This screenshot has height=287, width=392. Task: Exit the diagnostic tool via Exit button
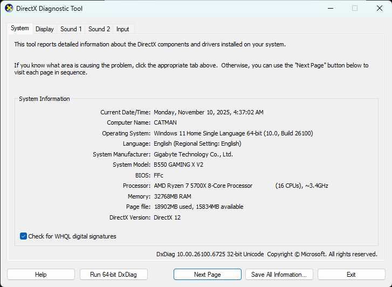351,275
